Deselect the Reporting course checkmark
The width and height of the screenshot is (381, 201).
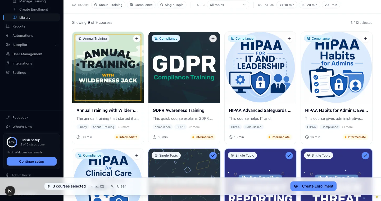tap(289, 156)
